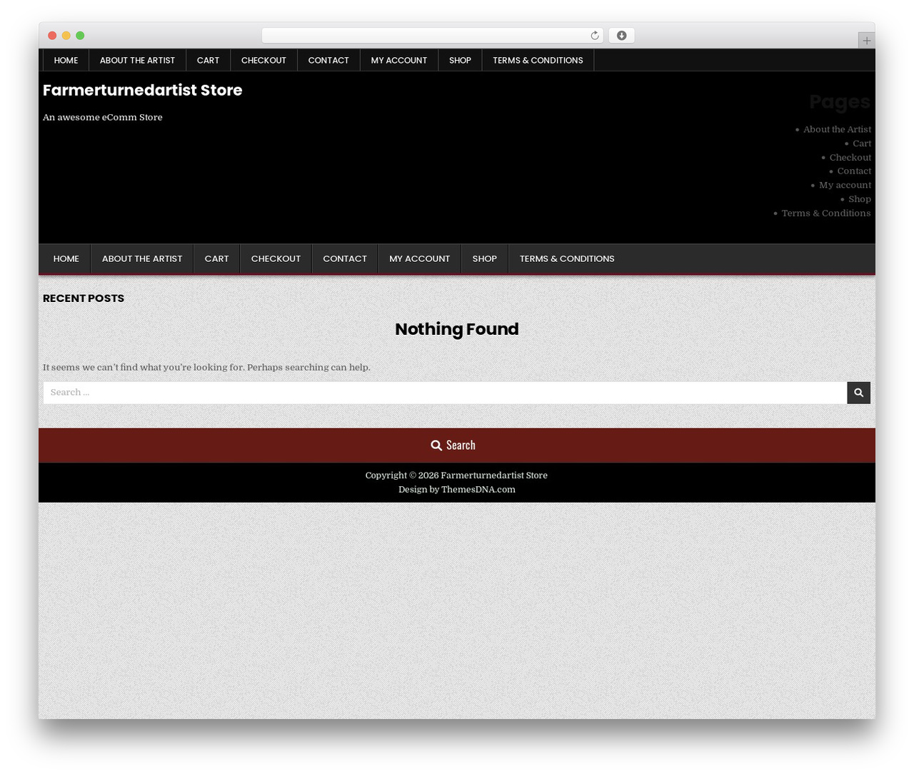The width and height of the screenshot is (914, 774).
Task: Click the red Search bar button
Action: [457, 445]
